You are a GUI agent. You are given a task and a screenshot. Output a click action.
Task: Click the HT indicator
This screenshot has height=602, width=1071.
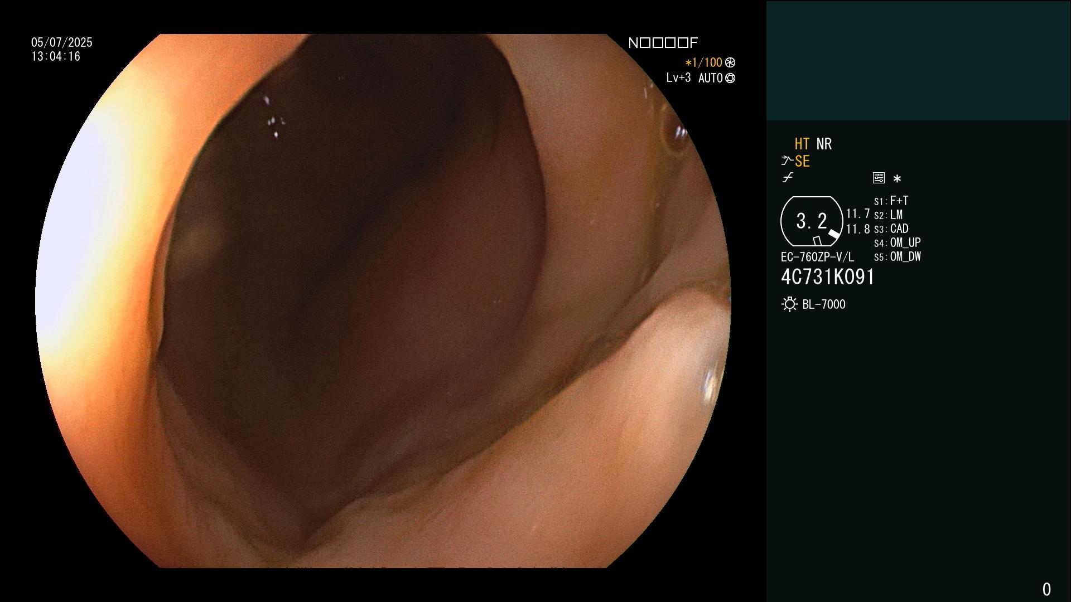tap(802, 144)
